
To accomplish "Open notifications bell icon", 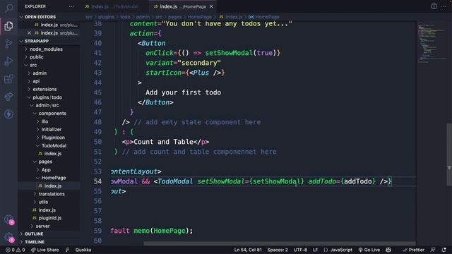I will point(444,250).
